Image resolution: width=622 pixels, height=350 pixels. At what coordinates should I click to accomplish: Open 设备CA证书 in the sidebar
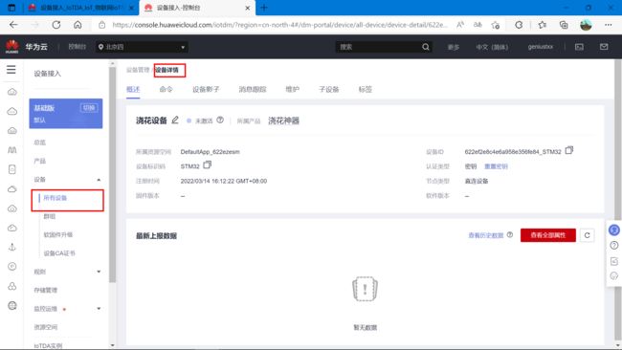coord(59,253)
